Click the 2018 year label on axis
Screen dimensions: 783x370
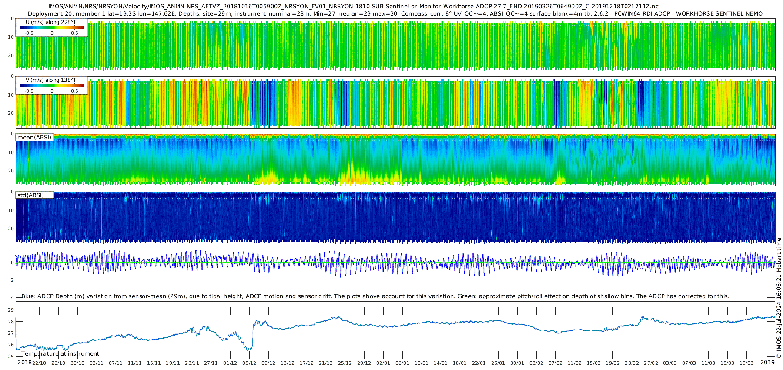24,363
